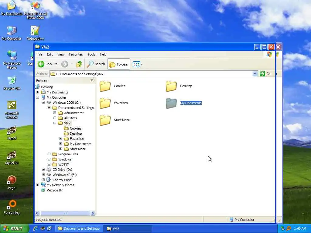Click VM2 taskbar button
The height and width of the screenshot is (233, 311).
pyautogui.click(x=128, y=229)
